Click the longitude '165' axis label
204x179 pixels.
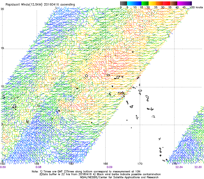tap(106, 164)
